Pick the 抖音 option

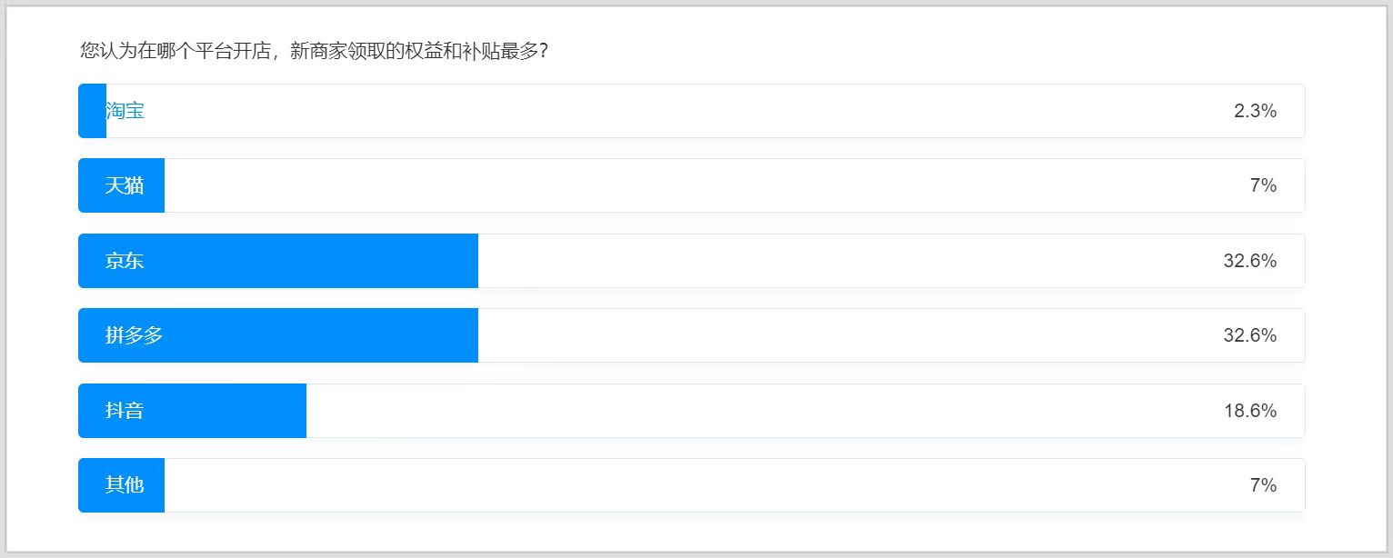point(691,411)
